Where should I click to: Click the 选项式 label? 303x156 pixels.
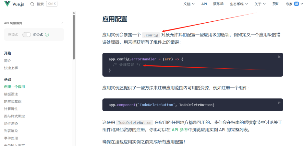(x=13, y=35)
